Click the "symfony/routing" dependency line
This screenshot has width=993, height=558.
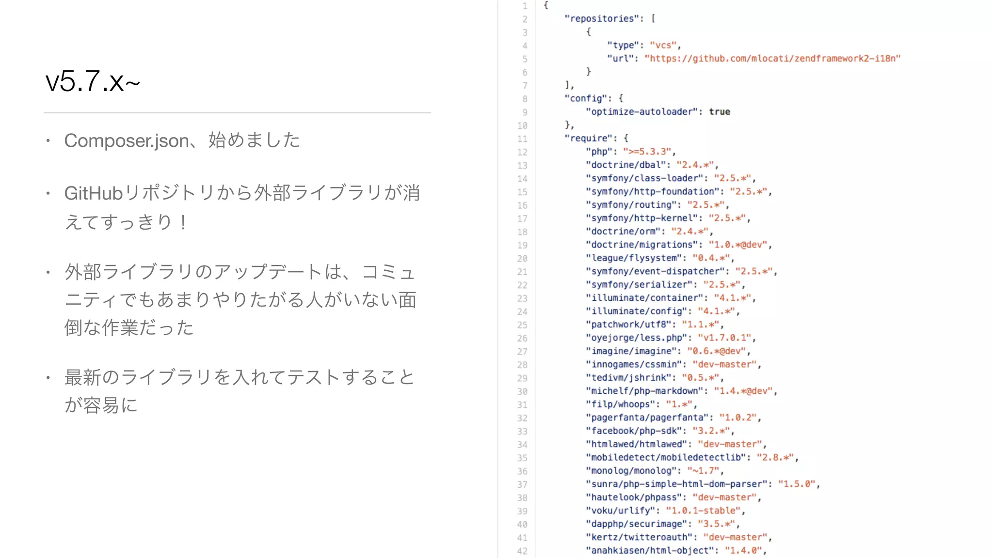click(657, 205)
